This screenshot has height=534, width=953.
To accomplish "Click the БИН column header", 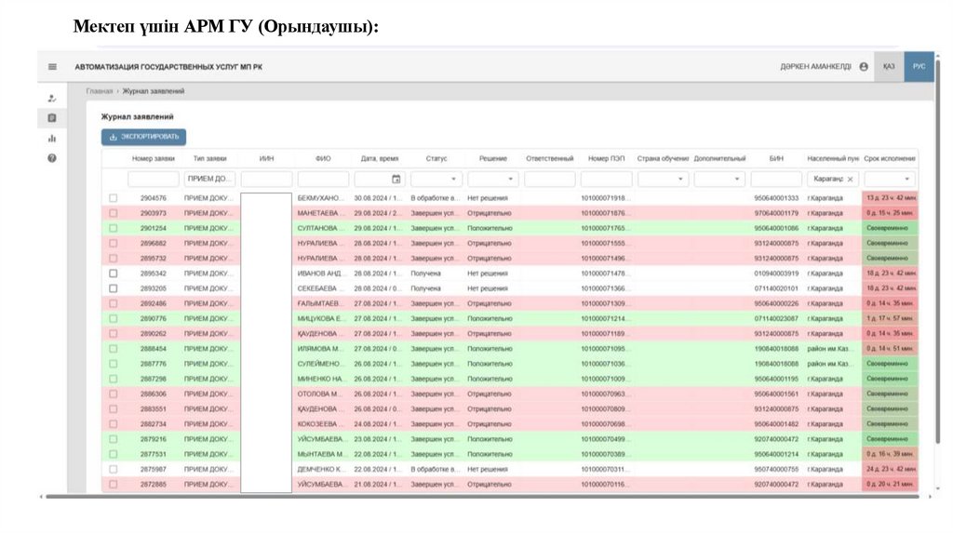I will 776,158.
